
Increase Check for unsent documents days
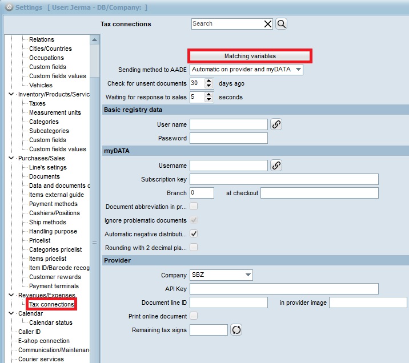(208, 81)
